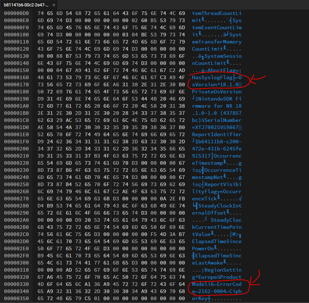Select decoded text 'rmware for NX 18'
Screen dimensions: 309x303
(217, 106)
